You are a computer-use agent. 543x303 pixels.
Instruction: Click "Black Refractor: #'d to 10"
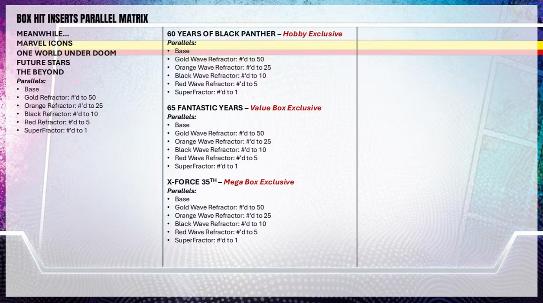tap(61, 114)
